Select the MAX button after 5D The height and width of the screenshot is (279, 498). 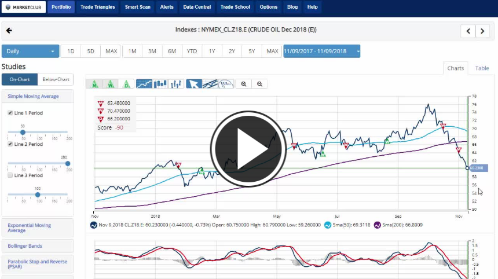(111, 51)
